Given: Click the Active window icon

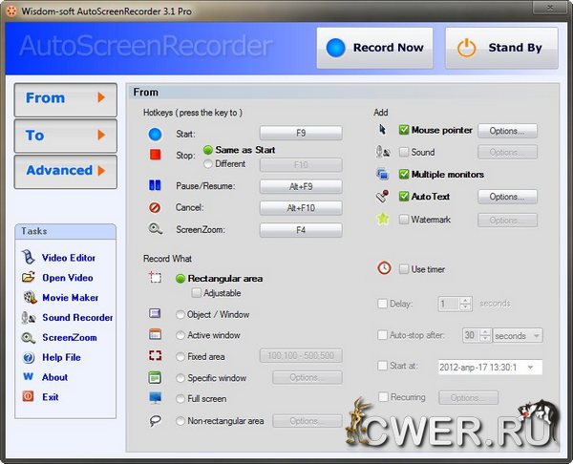Looking at the screenshot, I should [155, 334].
